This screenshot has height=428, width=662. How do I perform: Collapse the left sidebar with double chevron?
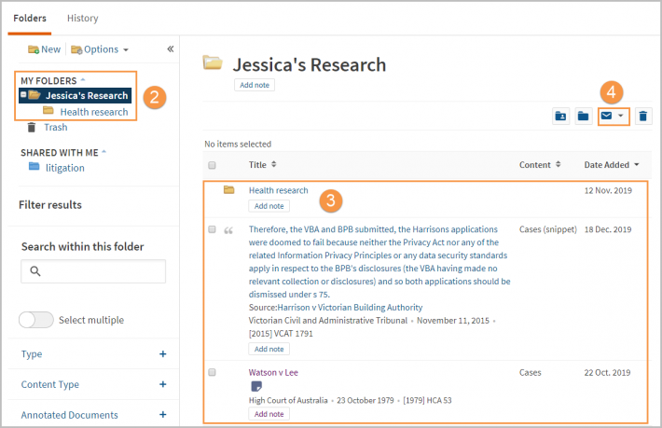(170, 49)
